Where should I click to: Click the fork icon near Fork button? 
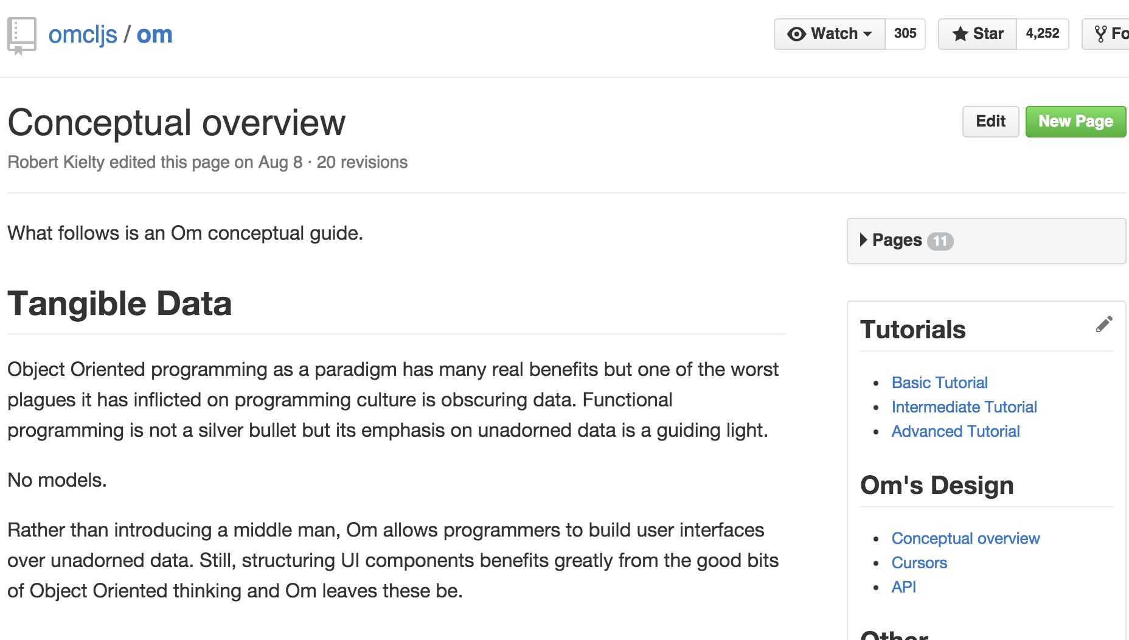click(x=1100, y=33)
